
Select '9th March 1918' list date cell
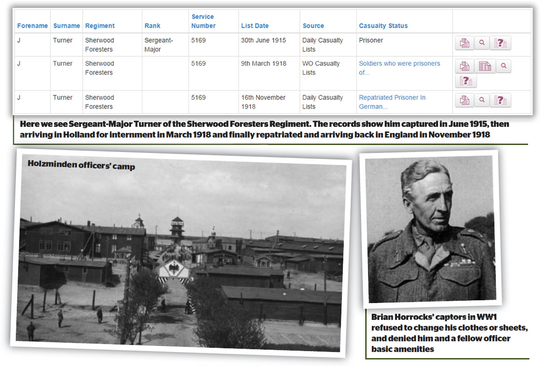(264, 63)
